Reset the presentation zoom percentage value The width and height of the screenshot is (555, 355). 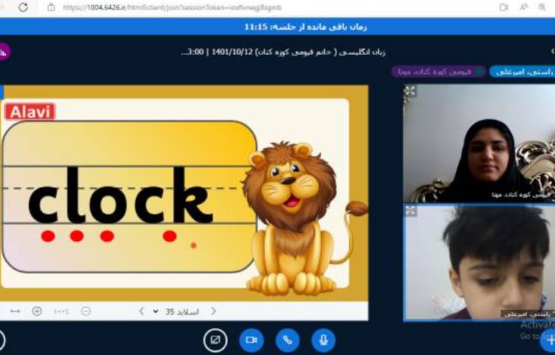coord(61,311)
